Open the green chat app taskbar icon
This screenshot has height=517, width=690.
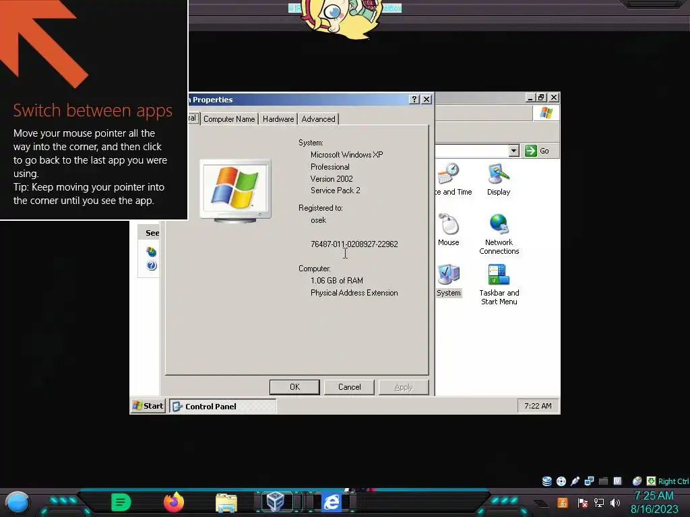pyautogui.click(x=121, y=502)
